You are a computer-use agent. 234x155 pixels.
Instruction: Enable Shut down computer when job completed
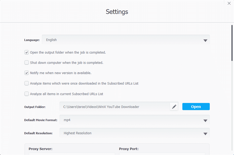click(27, 63)
